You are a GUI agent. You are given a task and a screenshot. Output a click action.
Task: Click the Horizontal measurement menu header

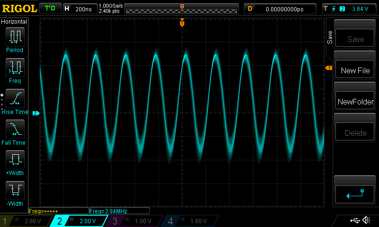tap(14, 22)
